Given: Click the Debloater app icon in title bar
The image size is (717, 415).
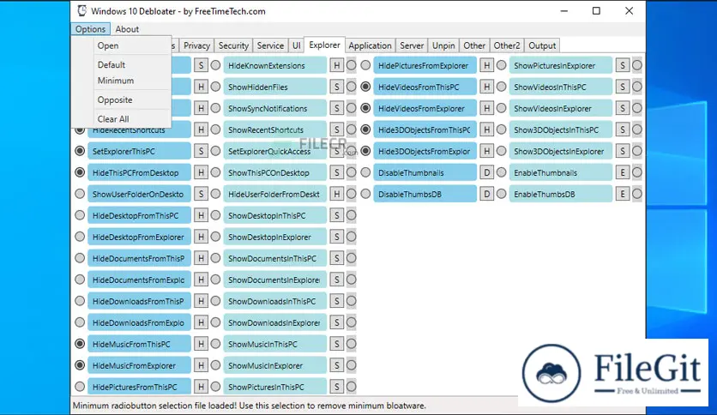Looking at the screenshot, I should [x=81, y=11].
